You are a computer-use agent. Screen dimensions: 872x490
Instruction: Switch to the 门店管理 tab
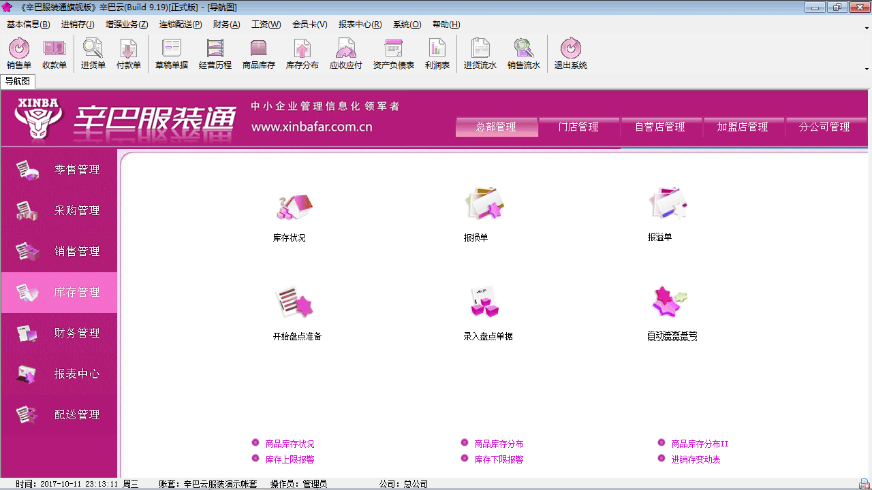coord(578,127)
